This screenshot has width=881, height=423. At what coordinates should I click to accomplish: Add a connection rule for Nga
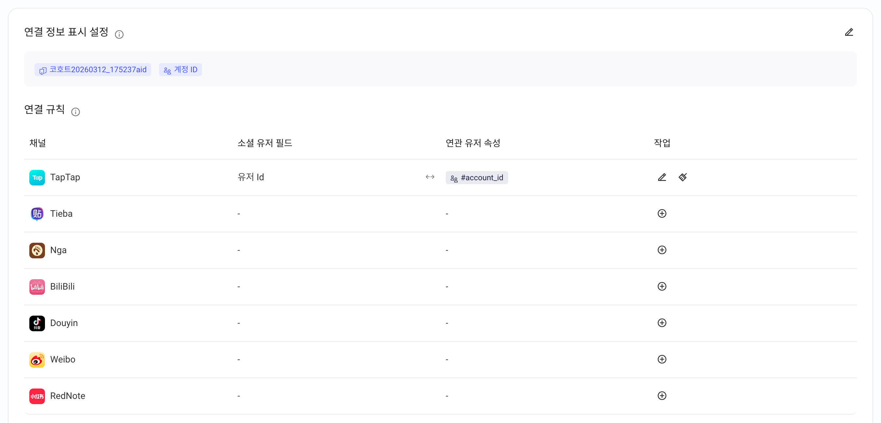click(x=662, y=250)
